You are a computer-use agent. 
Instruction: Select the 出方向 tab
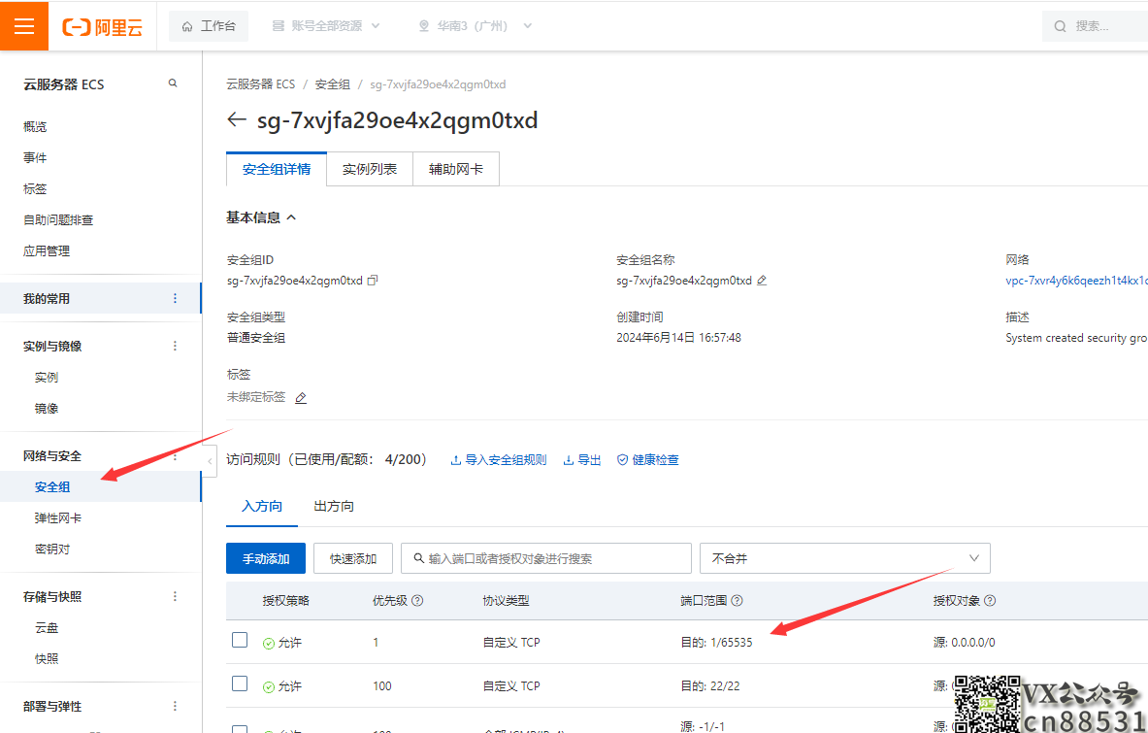334,507
